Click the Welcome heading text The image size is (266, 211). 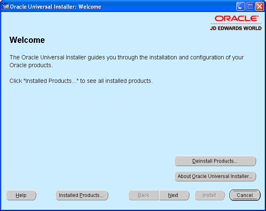point(27,40)
